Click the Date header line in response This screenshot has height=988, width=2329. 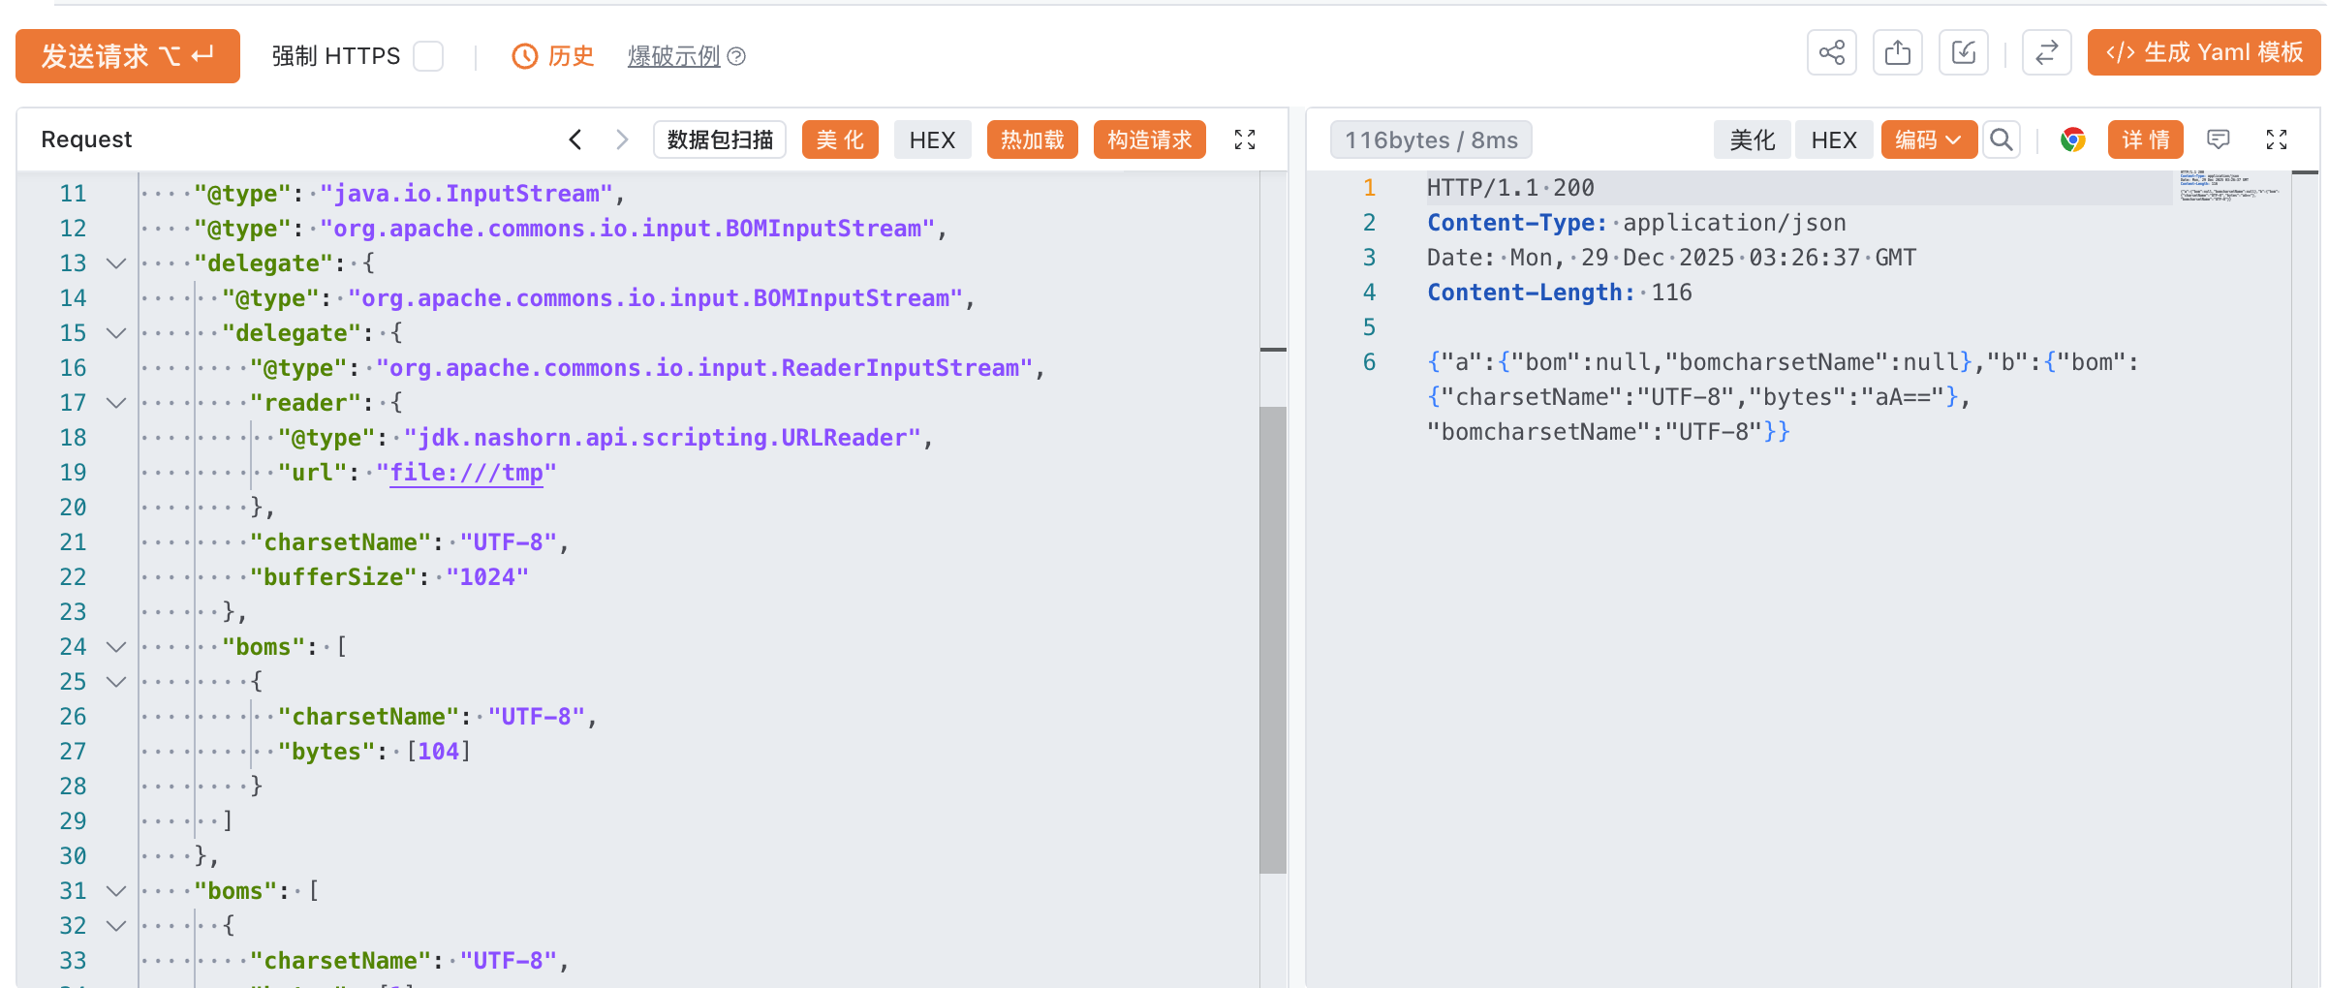click(1671, 258)
